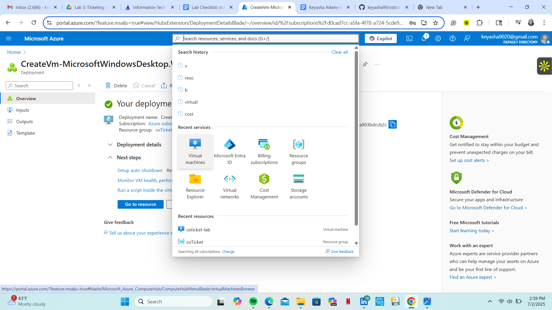Open LinkedIn from the taskbar
The height and width of the screenshot is (310, 552).
click(364, 301)
